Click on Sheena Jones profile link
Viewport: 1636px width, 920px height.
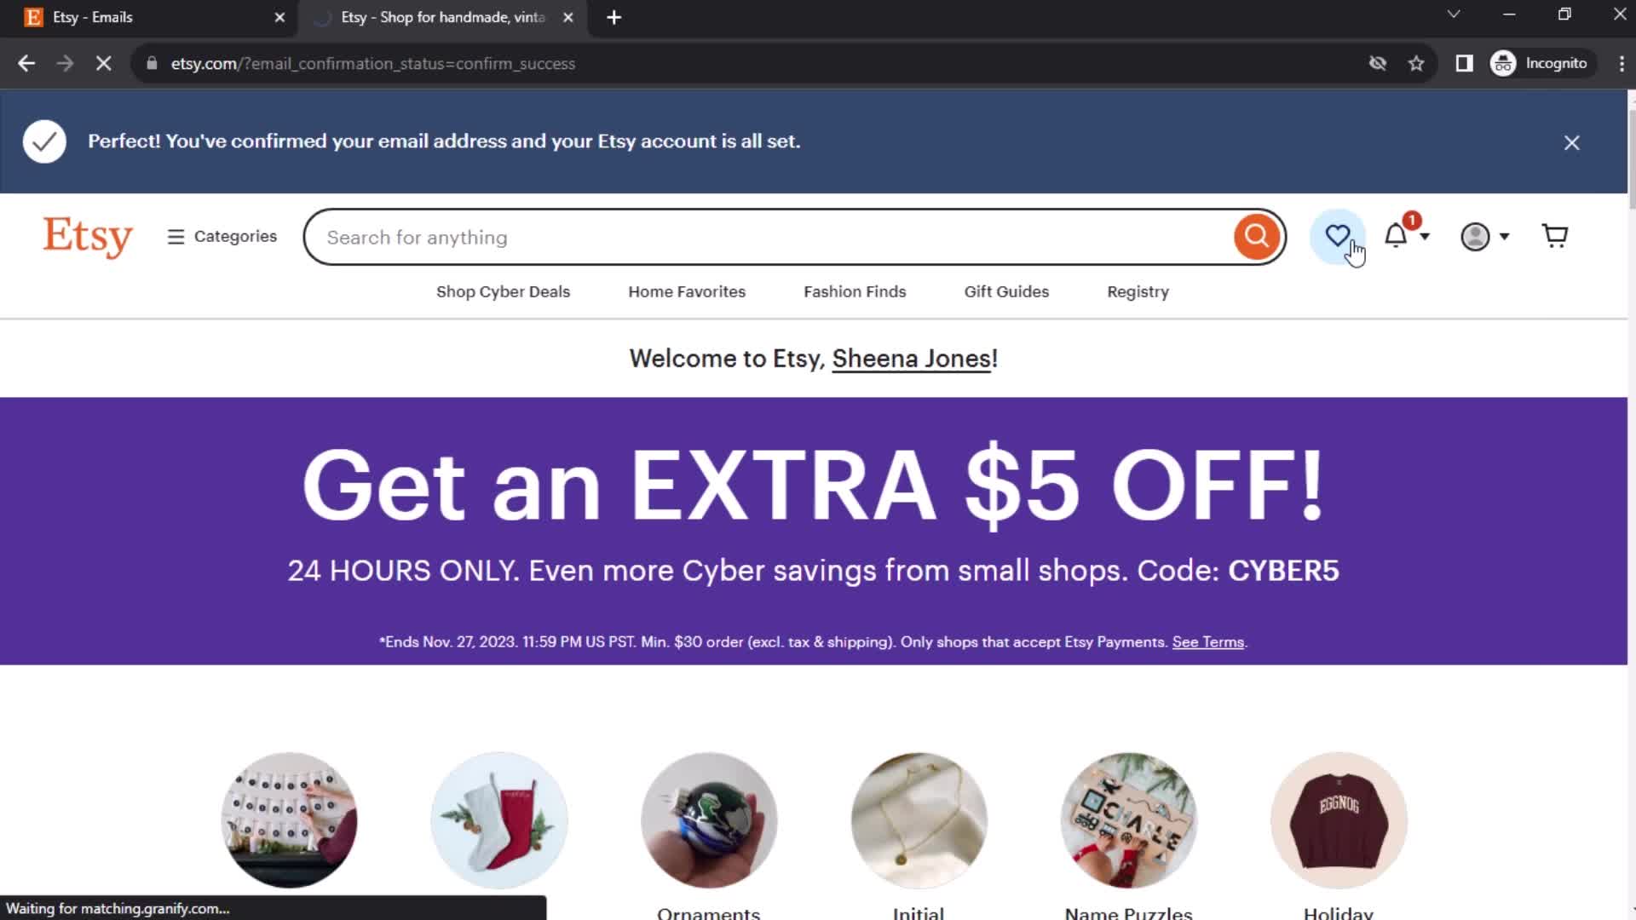pyautogui.click(x=910, y=359)
